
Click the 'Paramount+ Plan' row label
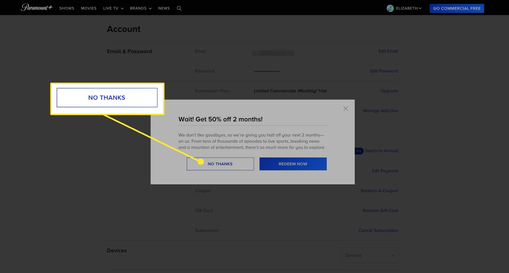212,91
